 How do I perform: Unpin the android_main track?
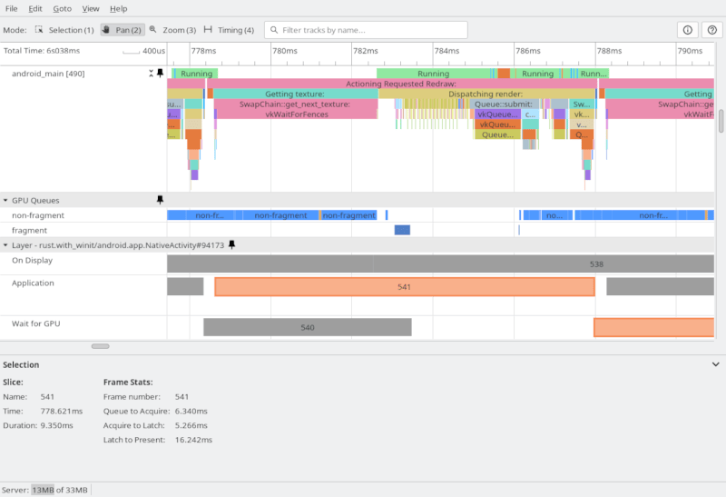coord(161,74)
